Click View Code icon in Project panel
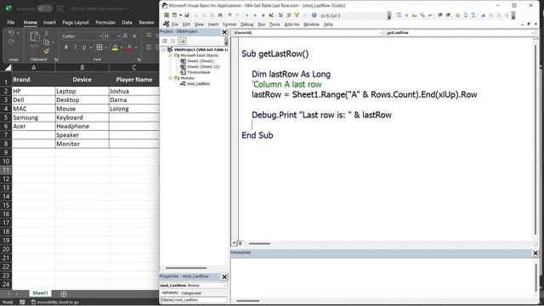The image size is (544, 306). click(165, 41)
